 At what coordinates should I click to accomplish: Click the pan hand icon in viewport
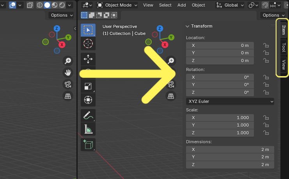[68, 73]
